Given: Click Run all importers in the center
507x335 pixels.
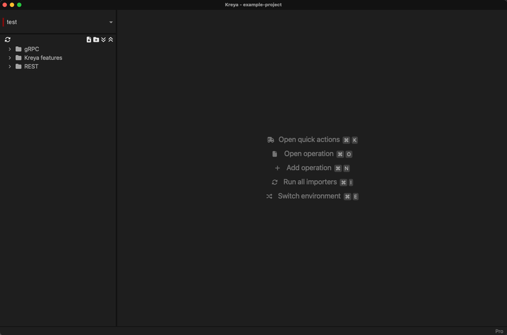Looking at the screenshot, I should pyautogui.click(x=309, y=182).
